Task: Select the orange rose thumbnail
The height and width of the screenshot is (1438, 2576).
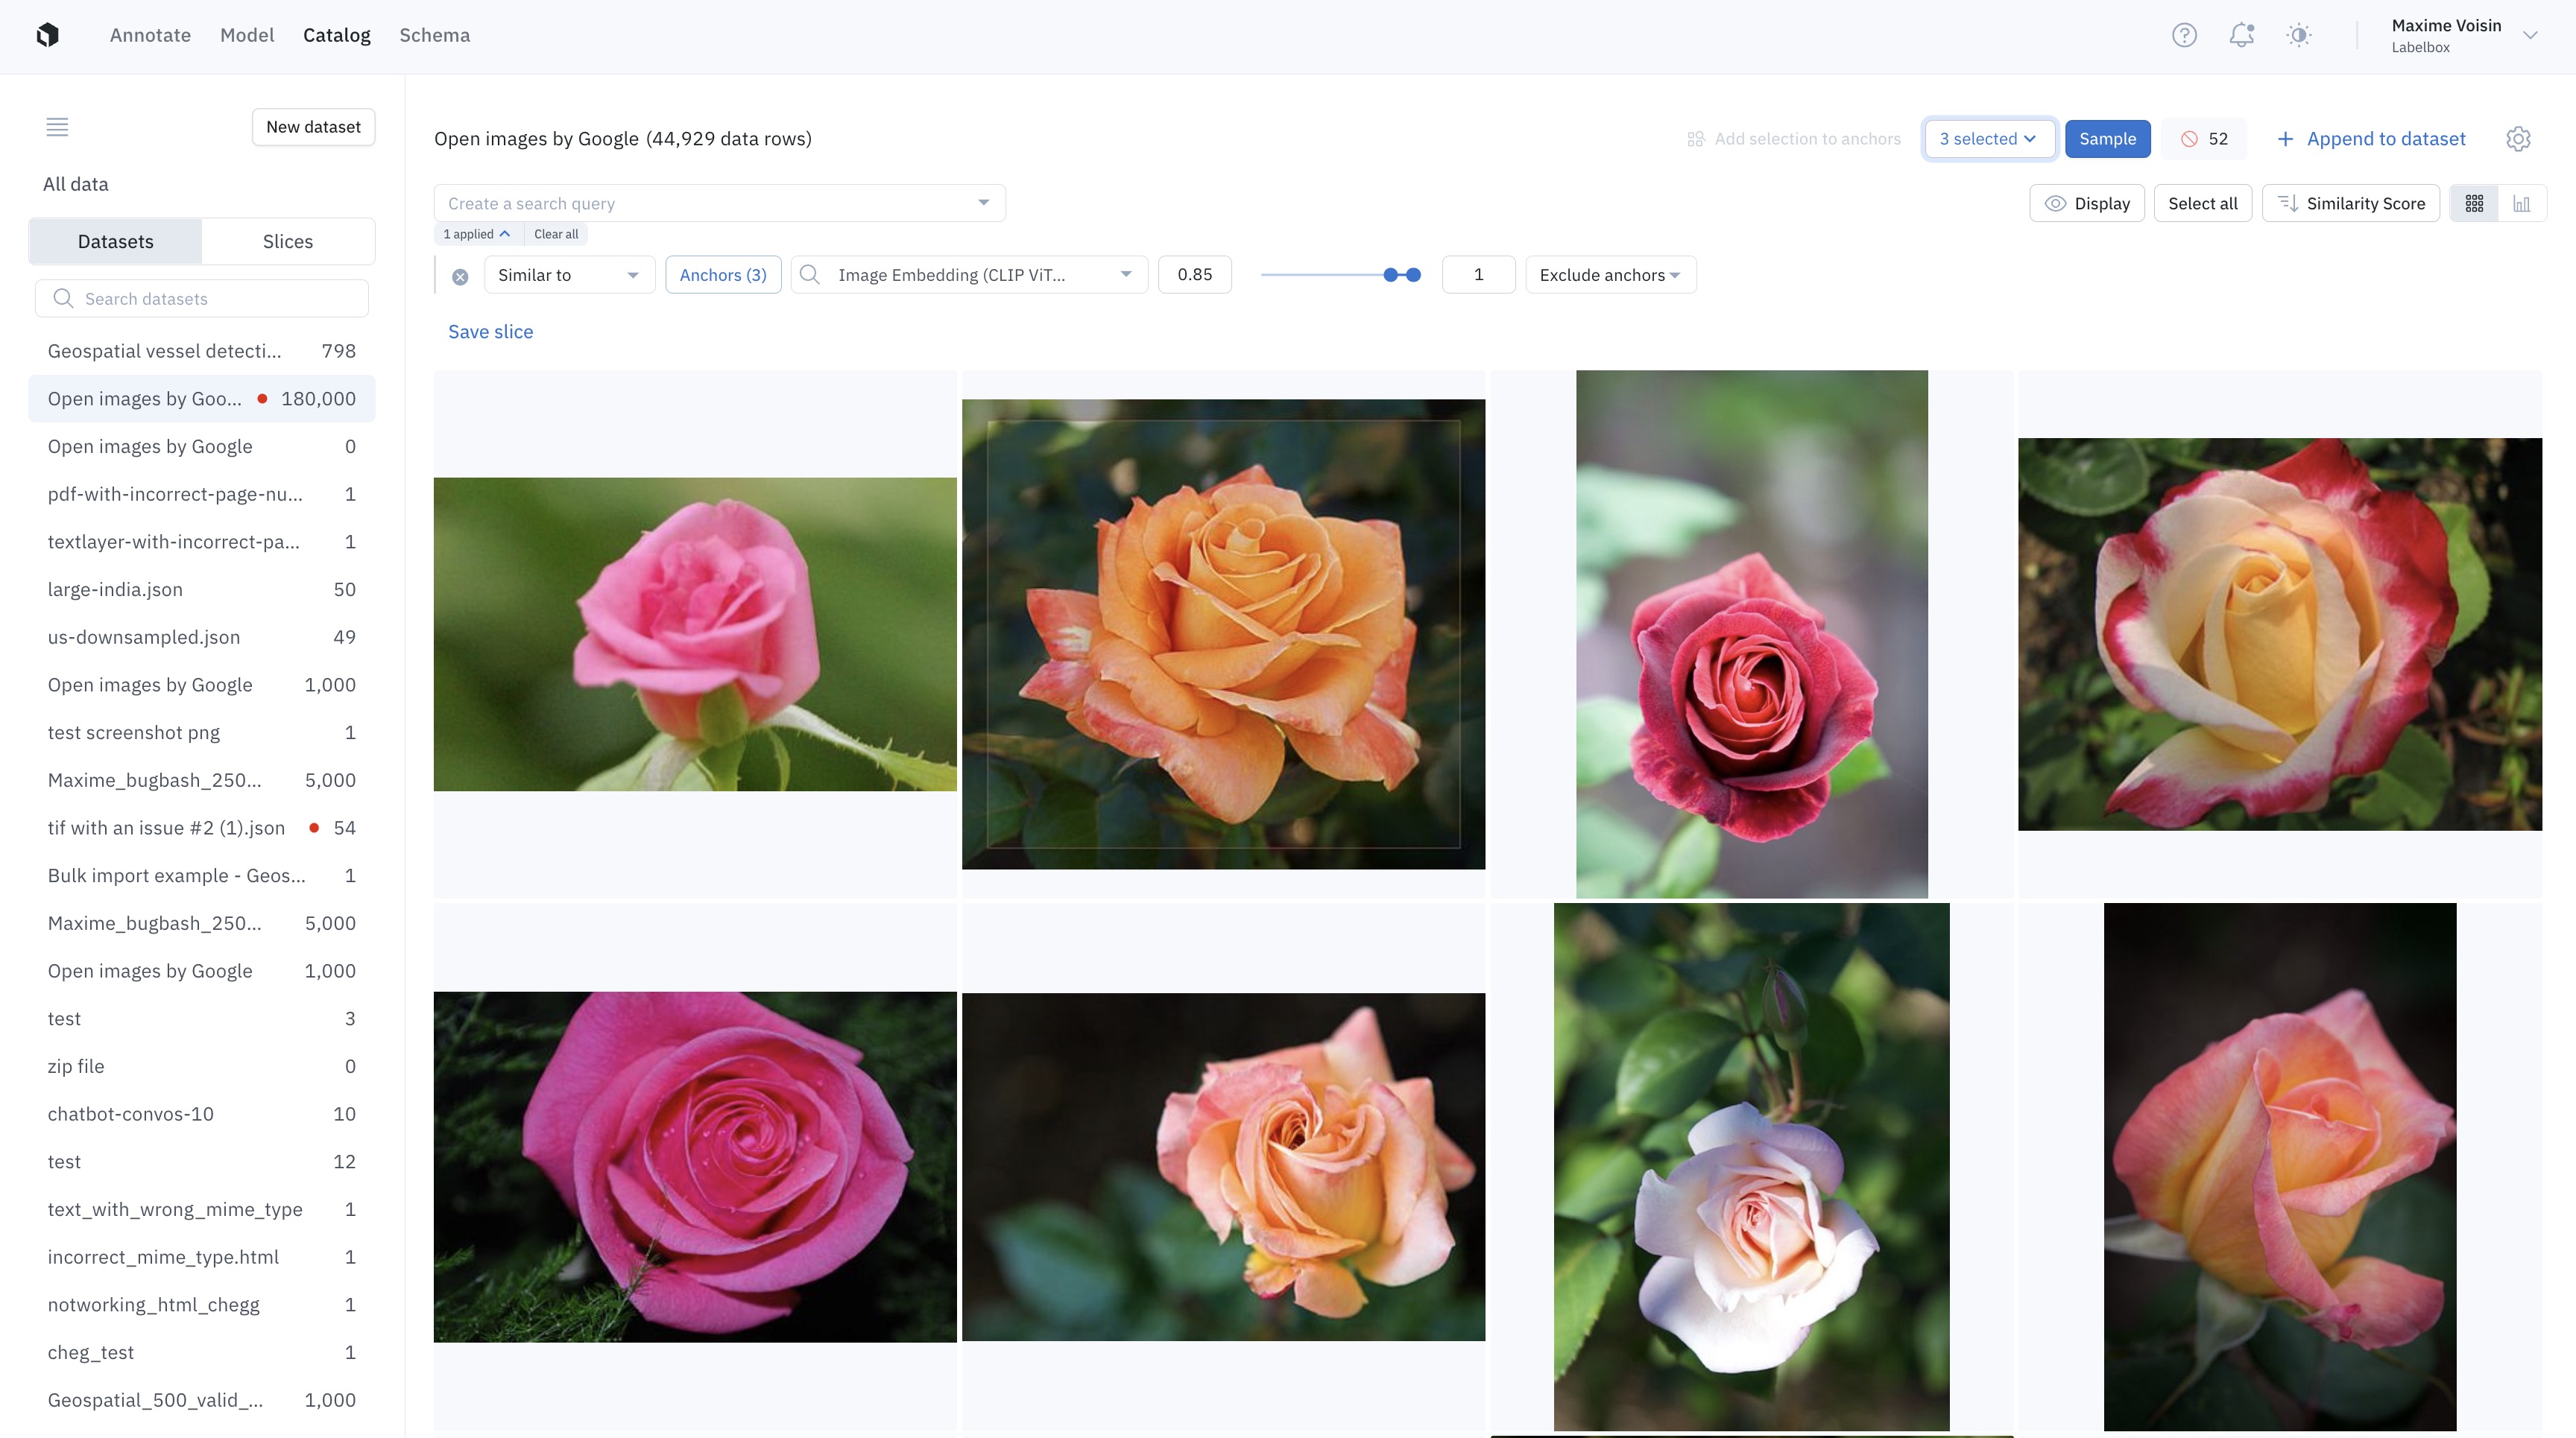Action: click(x=1223, y=633)
